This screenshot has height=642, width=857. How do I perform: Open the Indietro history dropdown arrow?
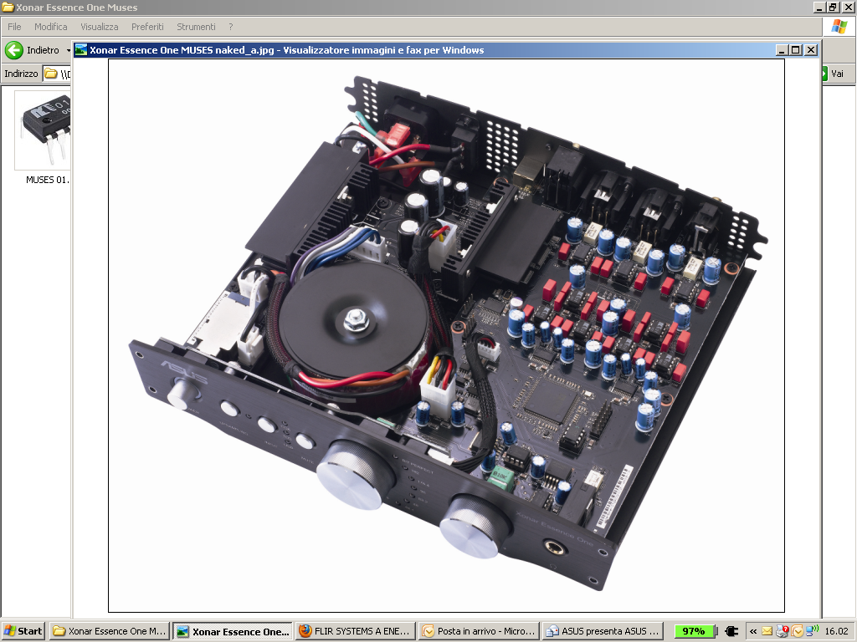pos(68,51)
